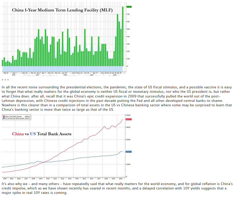Click the words 'credit impulse' in last paragraph
Viewport: 234px width, 197px height.
pyautogui.click(x=14, y=188)
